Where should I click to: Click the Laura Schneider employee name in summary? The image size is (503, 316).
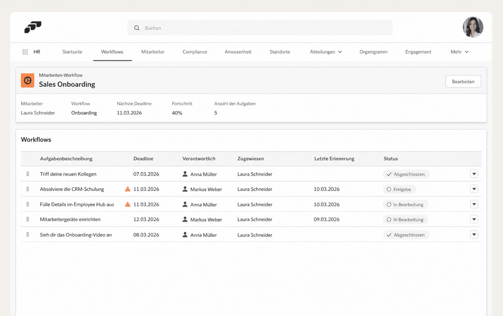coord(38,113)
